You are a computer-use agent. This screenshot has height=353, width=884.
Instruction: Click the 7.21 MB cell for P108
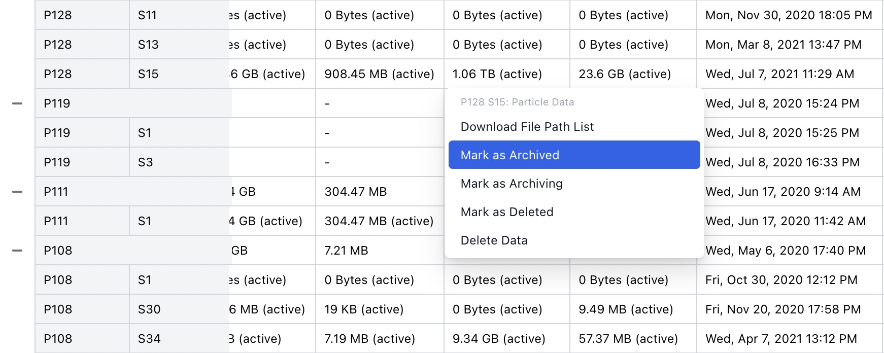(346, 251)
